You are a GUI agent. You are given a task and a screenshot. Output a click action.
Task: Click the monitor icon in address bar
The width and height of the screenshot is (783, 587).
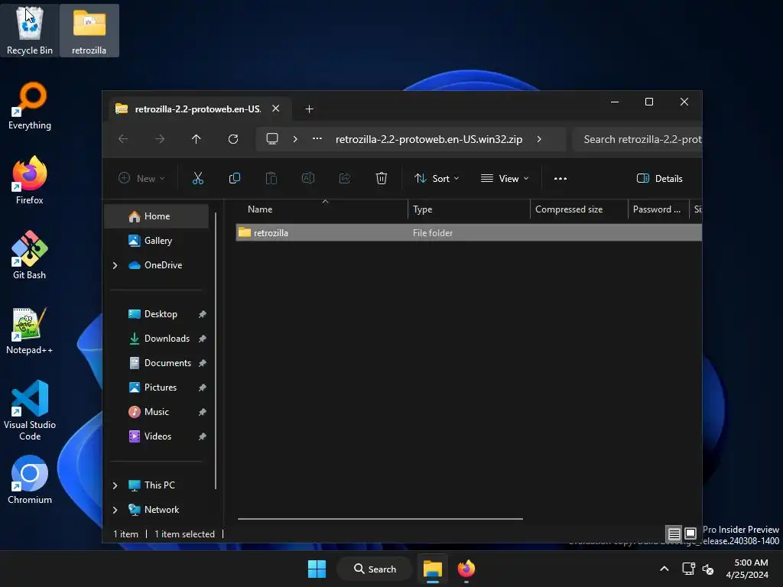271,139
